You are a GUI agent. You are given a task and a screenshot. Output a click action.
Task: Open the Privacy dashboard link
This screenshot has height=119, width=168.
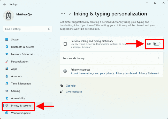(126, 73)
